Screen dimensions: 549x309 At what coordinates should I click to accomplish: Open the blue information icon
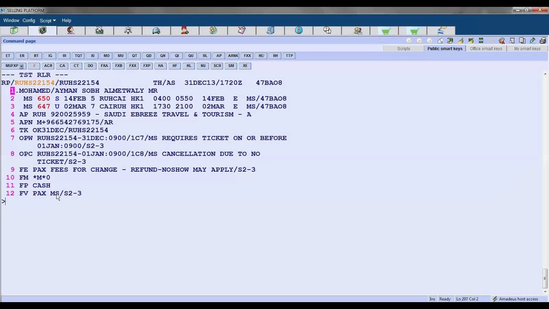[299, 30]
